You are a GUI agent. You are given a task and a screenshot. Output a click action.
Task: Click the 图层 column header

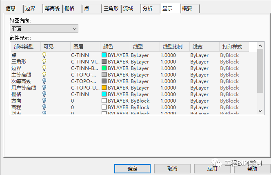[85, 46]
